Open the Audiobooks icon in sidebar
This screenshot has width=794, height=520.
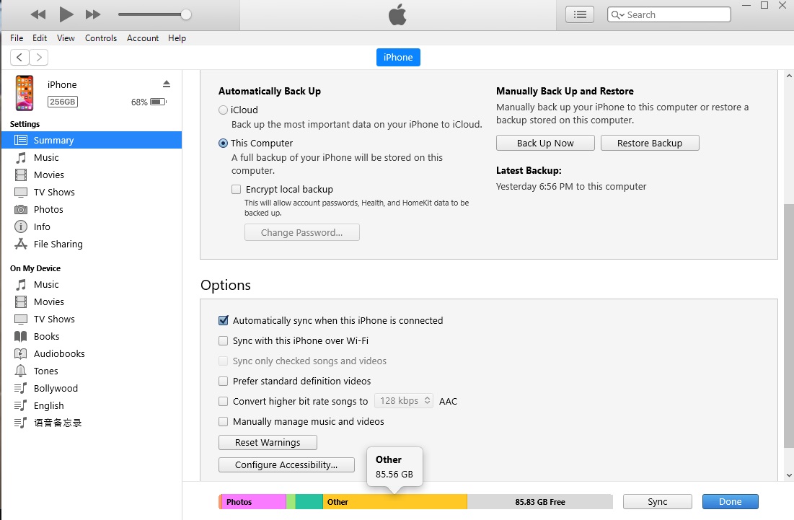21,353
